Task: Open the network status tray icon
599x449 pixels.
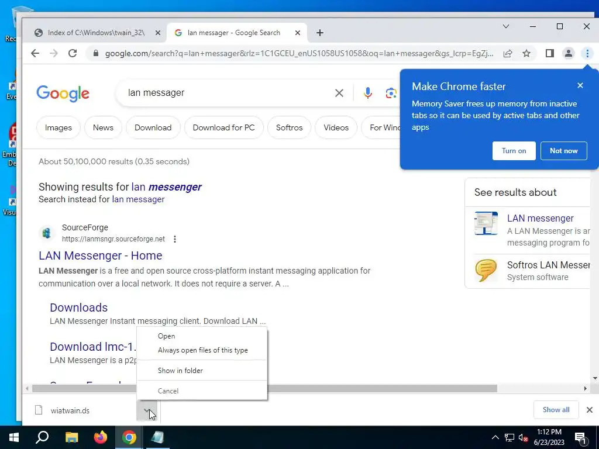Action: [510, 437]
